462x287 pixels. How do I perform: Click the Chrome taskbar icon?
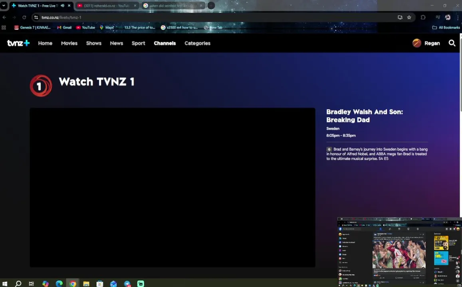point(73,284)
